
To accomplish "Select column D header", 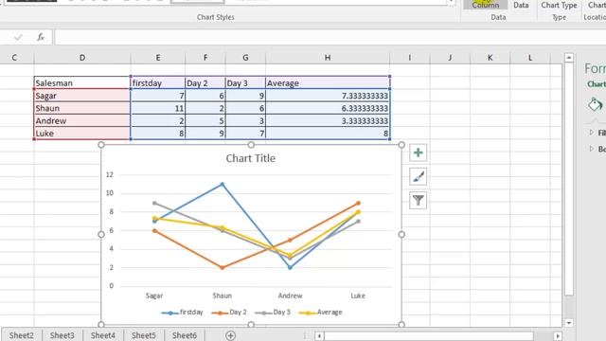I will 82,58.
